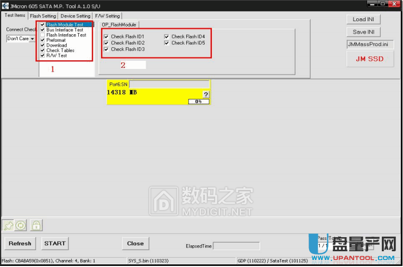Click the JM SSD button
Viewport: 403px width, 267px height.
pos(370,59)
